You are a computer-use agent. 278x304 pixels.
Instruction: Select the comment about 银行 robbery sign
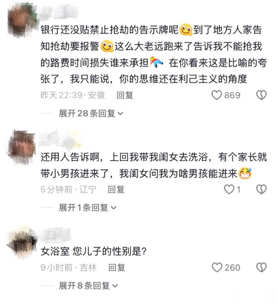pyautogui.click(x=154, y=54)
